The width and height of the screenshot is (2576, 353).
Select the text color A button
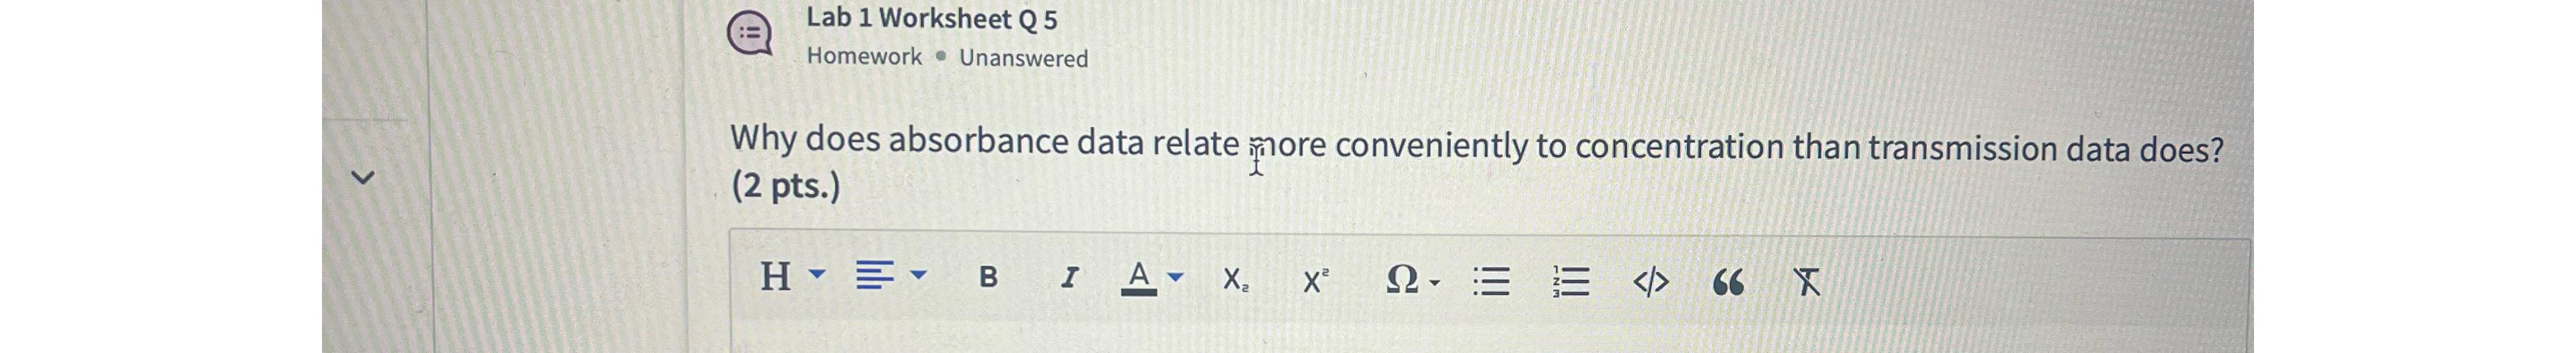pyautogui.click(x=1138, y=278)
